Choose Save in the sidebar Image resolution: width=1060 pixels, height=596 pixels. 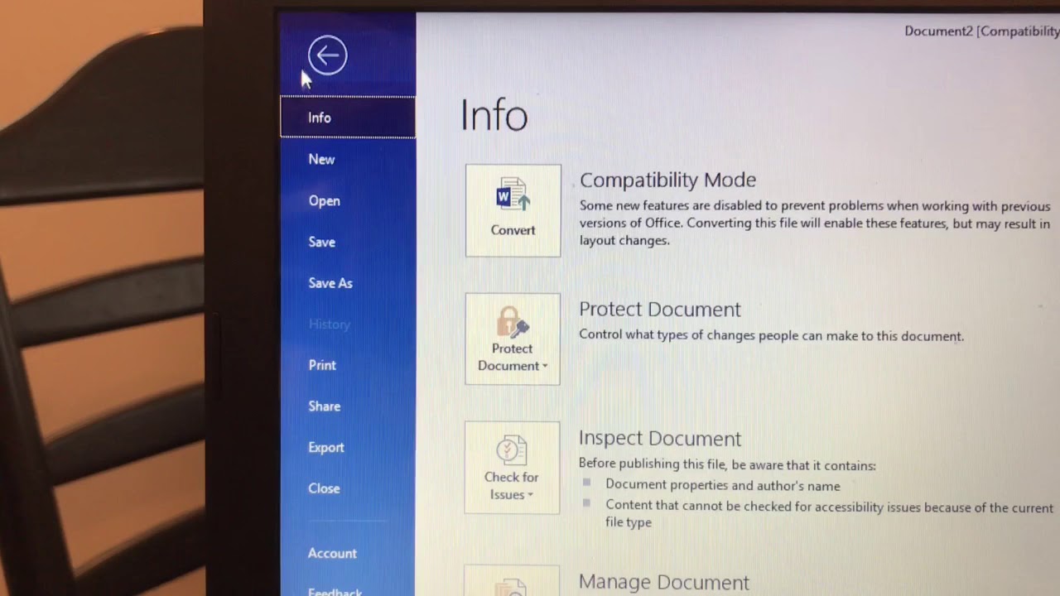click(x=321, y=242)
